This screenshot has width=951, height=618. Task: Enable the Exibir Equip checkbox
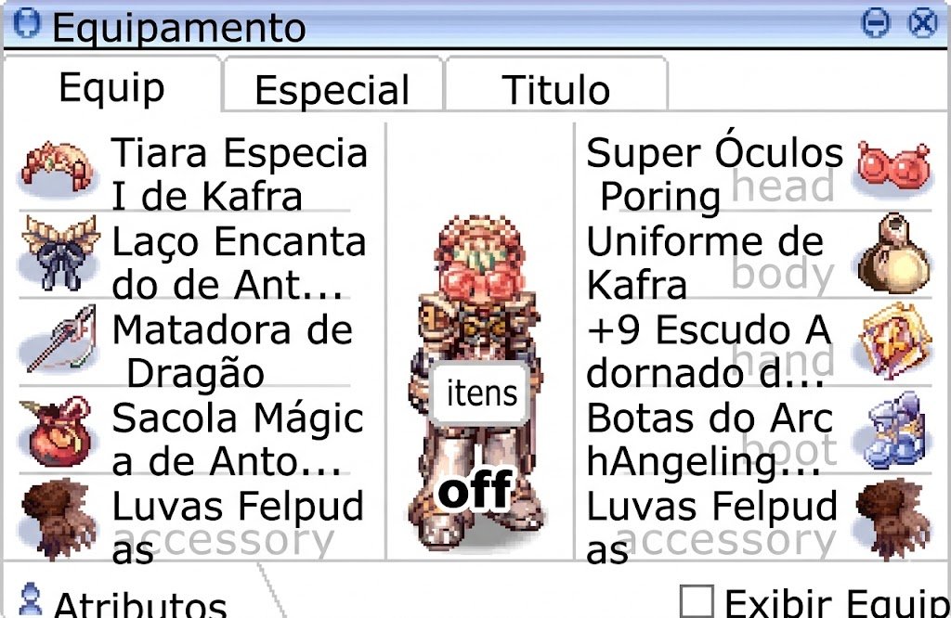click(696, 601)
